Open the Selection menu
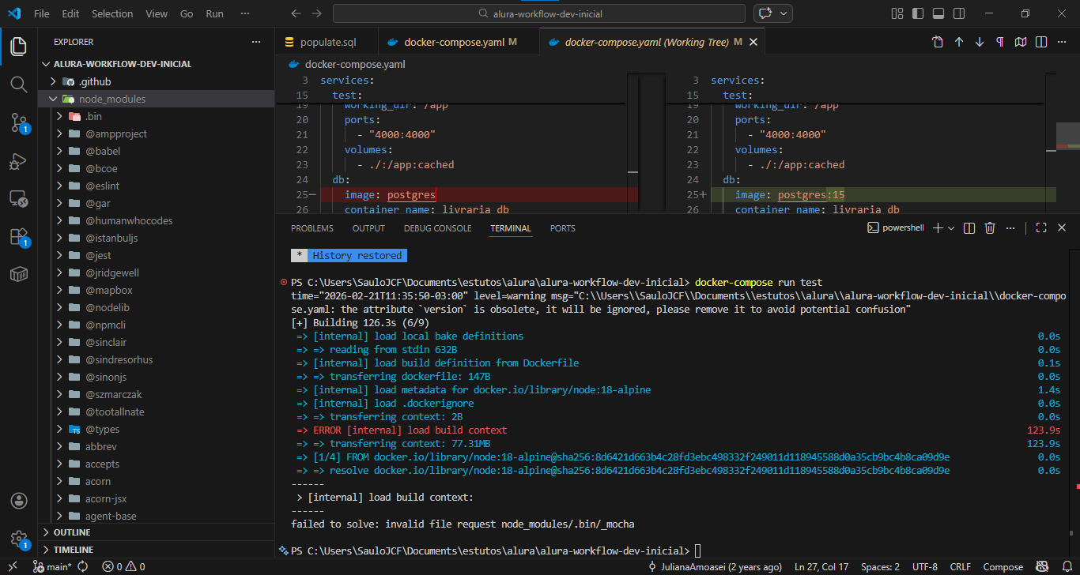Screen dimensions: 1080x575 point(112,13)
